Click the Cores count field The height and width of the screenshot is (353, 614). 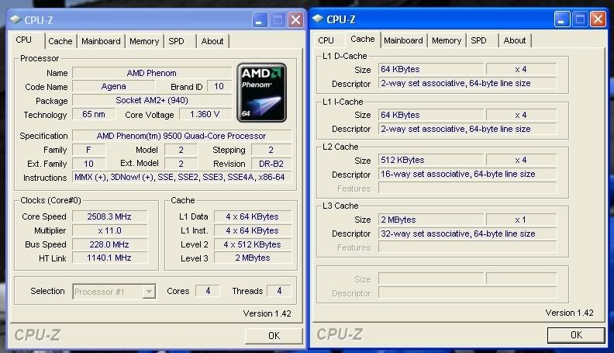[208, 291]
